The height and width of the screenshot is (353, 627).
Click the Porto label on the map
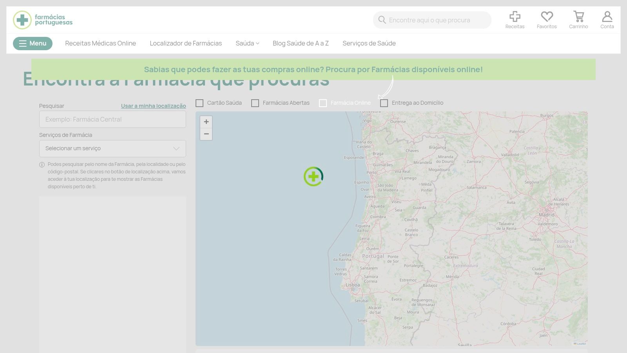(371, 173)
